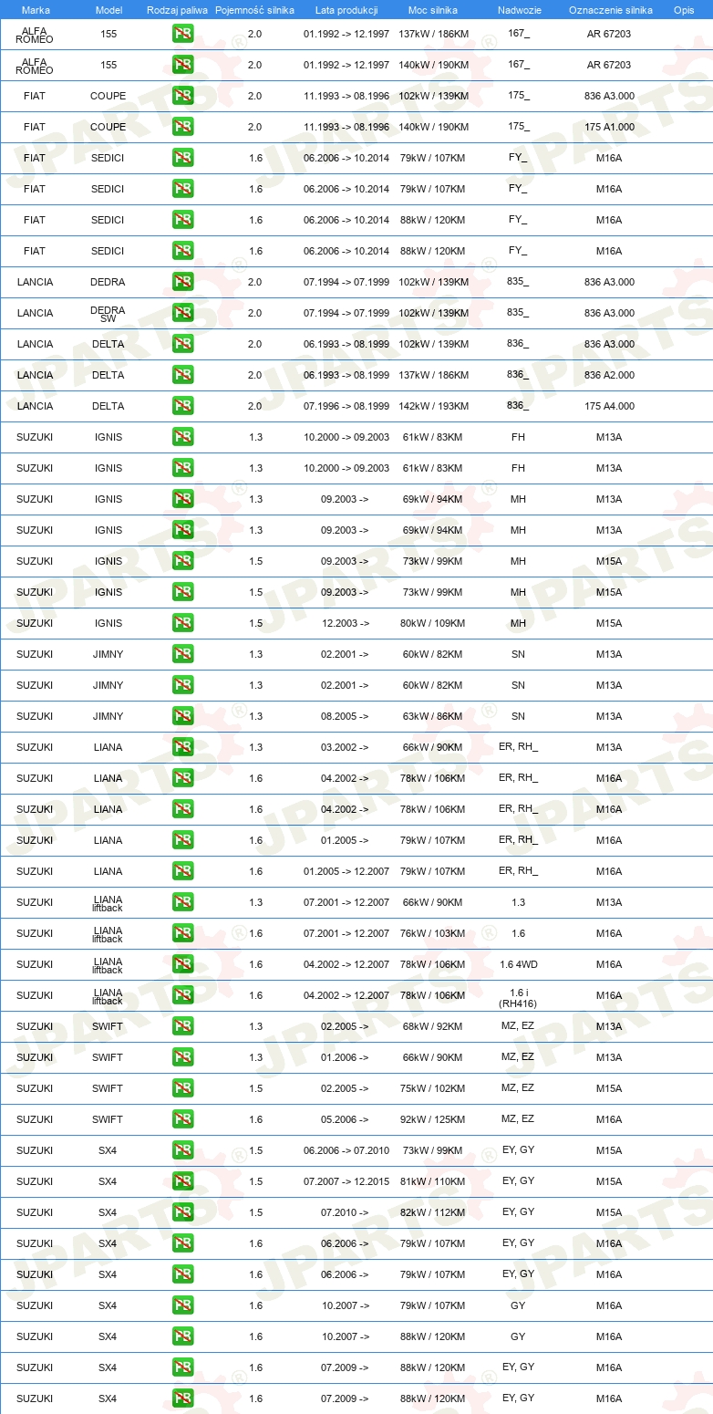The image size is (713, 1414).
Task: Click fuel icon in Fiat Coupe 102kW row
Action: pos(182,96)
